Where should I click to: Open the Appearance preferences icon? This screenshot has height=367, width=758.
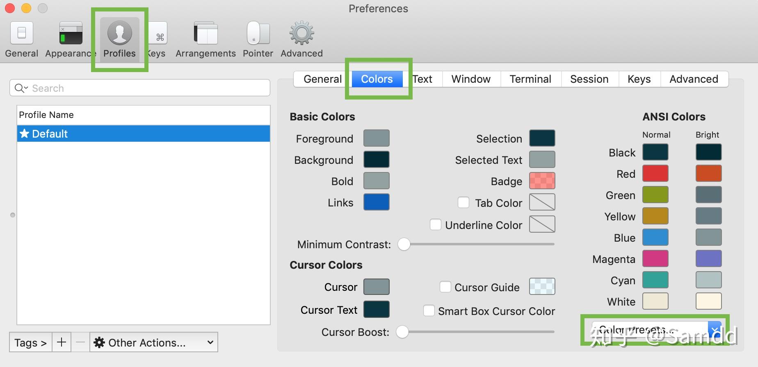pos(71,33)
